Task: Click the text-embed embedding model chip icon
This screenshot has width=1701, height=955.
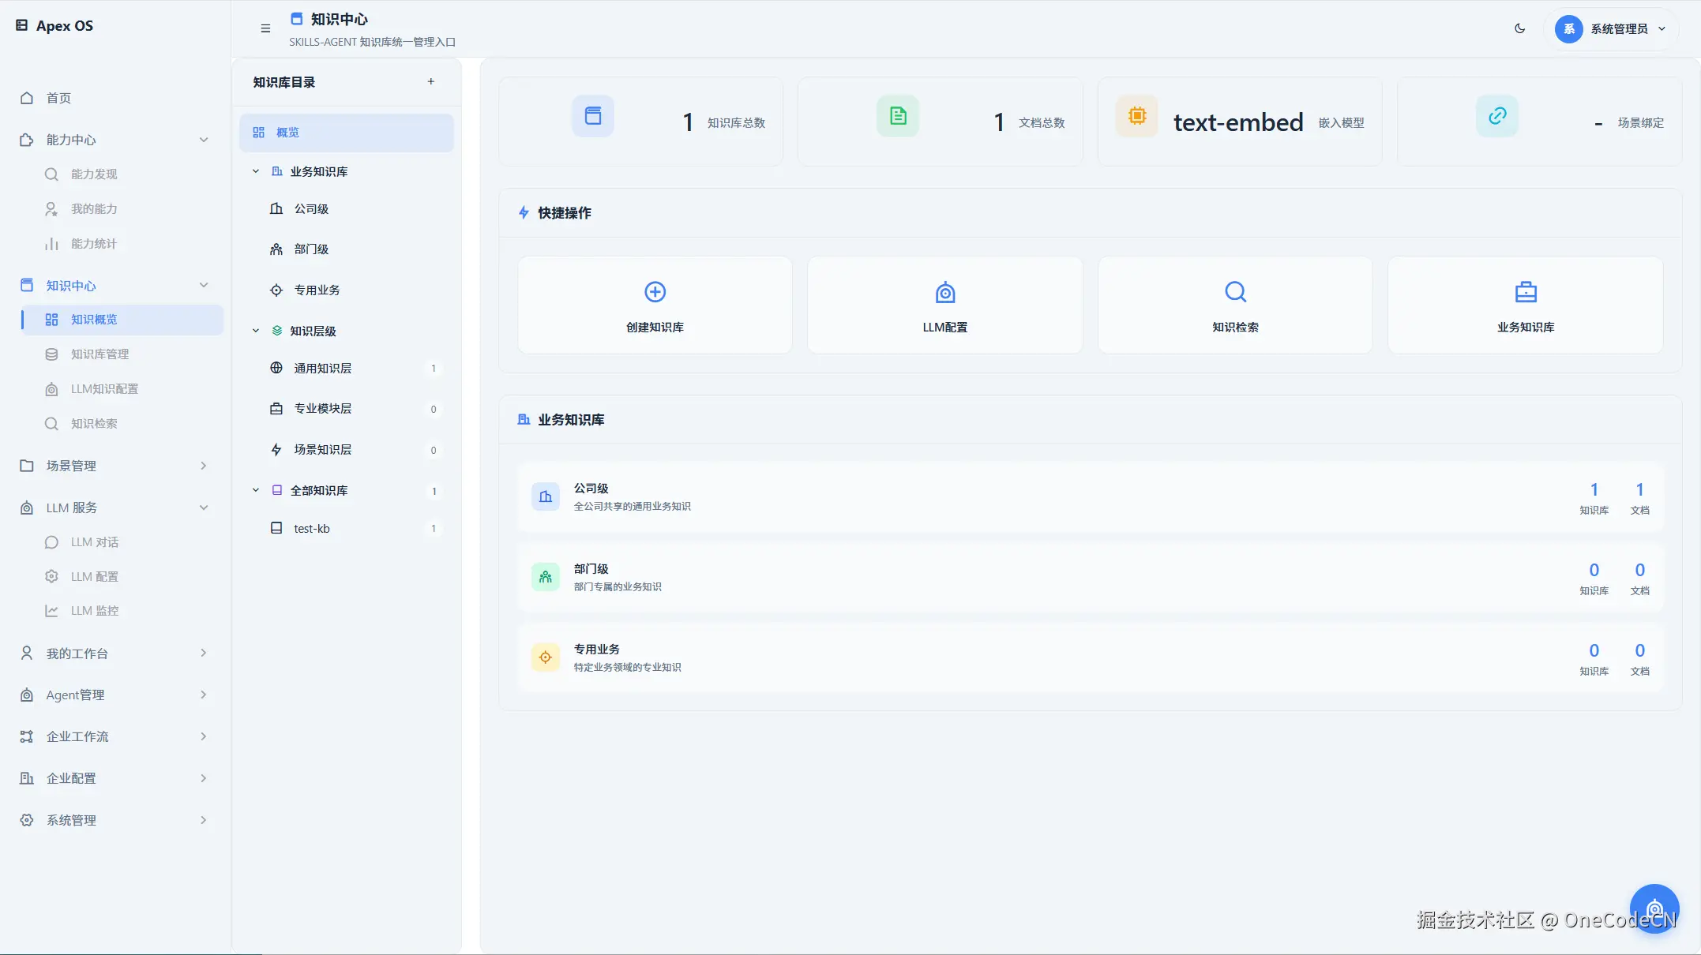Action: (x=1136, y=116)
